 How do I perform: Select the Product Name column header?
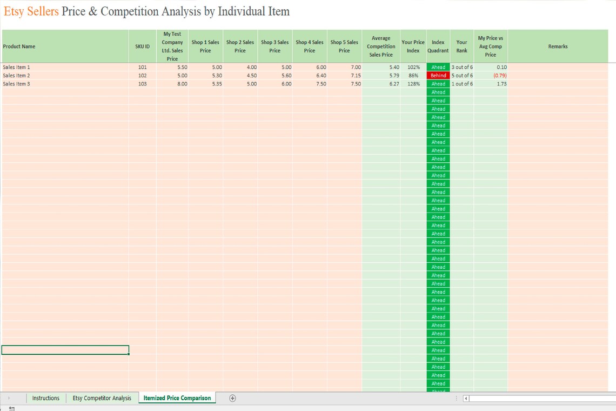[x=65, y=46]
